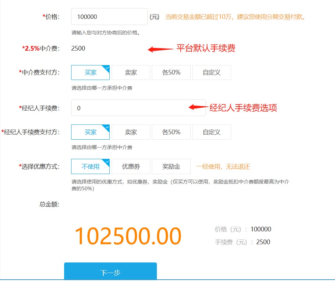Select 买家 as 经纪人手续费支付方
The width and height of the screenshot is (335, 281).
tap(90, 132)
